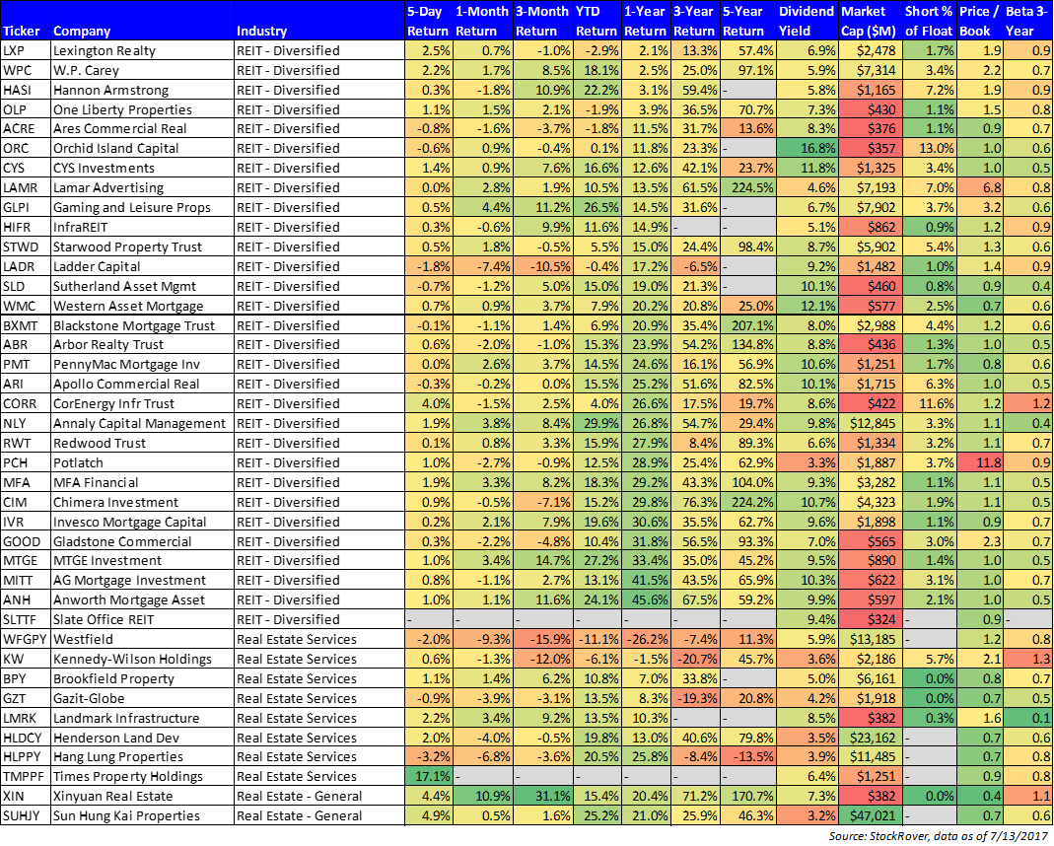Image resolution: width=1054 pixels, height=846 pixels.
Task: Click Times Property's 17.1% 5-day return
Action: click(428, 777)
